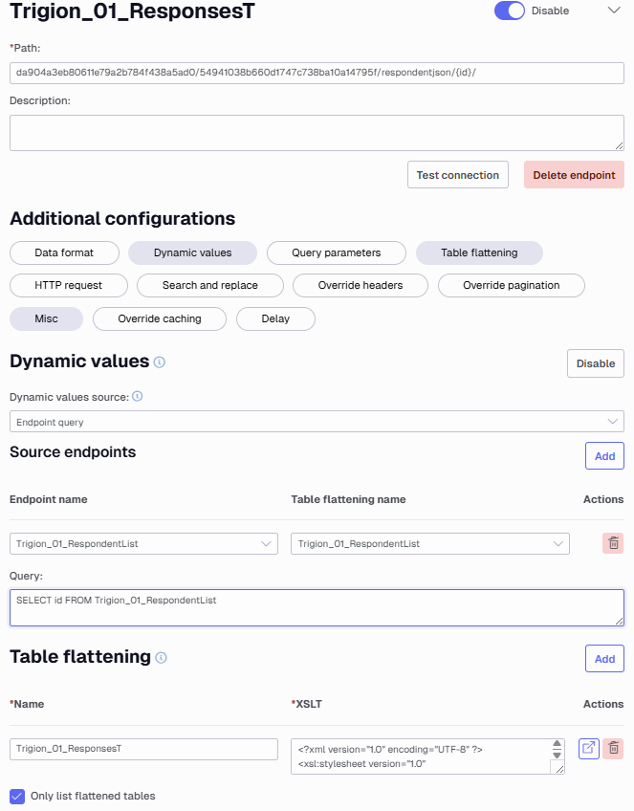Delete the Trigion_01_ResponsesT table flattening row
The image size is (634, 811).
pos(613,749)
